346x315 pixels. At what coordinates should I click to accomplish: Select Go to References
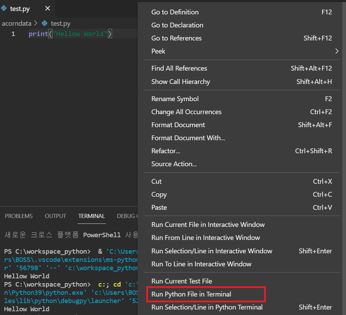pos(176,38)
